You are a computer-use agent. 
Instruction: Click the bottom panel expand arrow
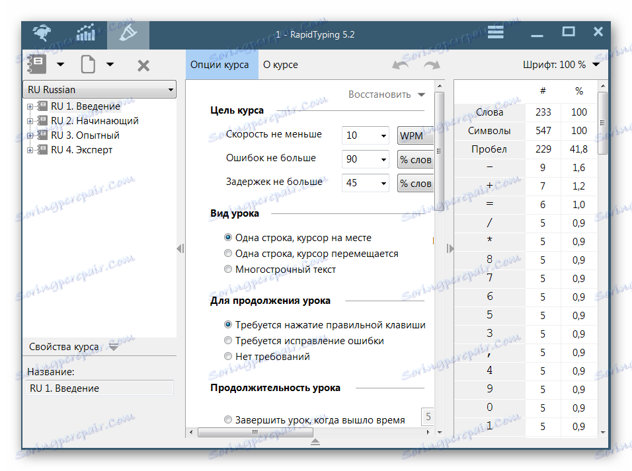coord(315,442)
